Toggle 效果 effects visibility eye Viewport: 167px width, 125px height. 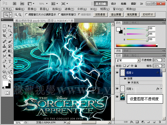pos(125,79)
